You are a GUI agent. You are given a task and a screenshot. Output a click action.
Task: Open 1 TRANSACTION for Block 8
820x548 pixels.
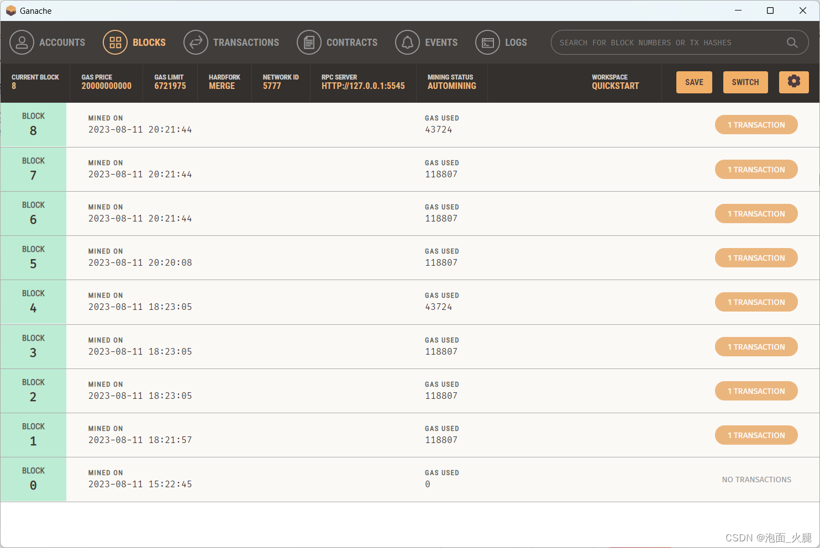pos(756,125)
